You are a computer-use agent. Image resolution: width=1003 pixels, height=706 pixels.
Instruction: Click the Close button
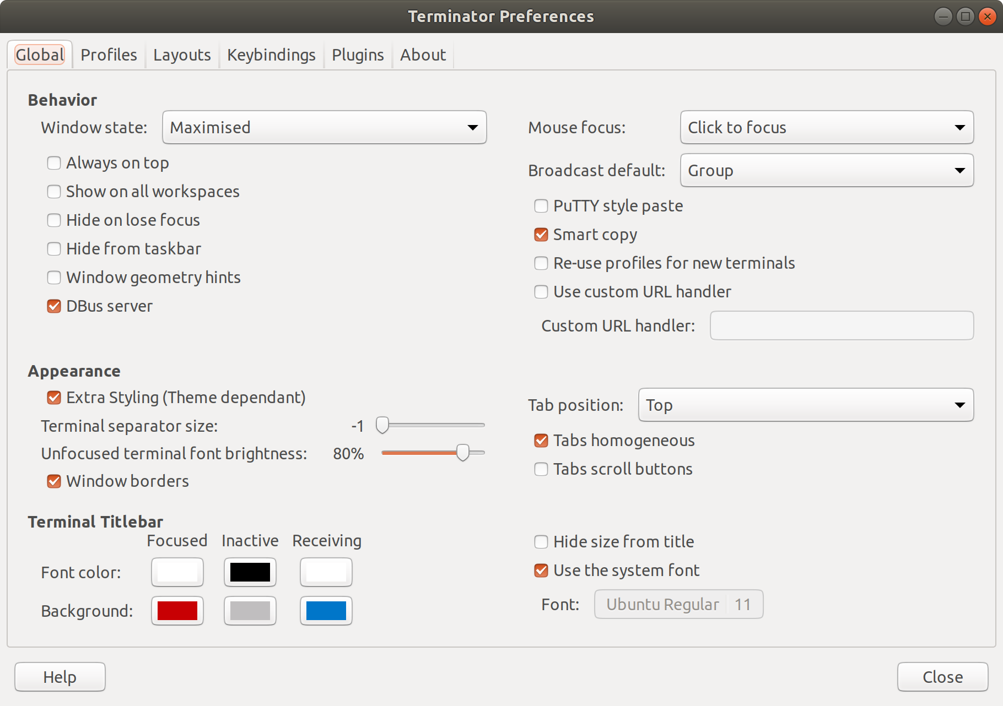pyautogui.click(x=942, y=677)
